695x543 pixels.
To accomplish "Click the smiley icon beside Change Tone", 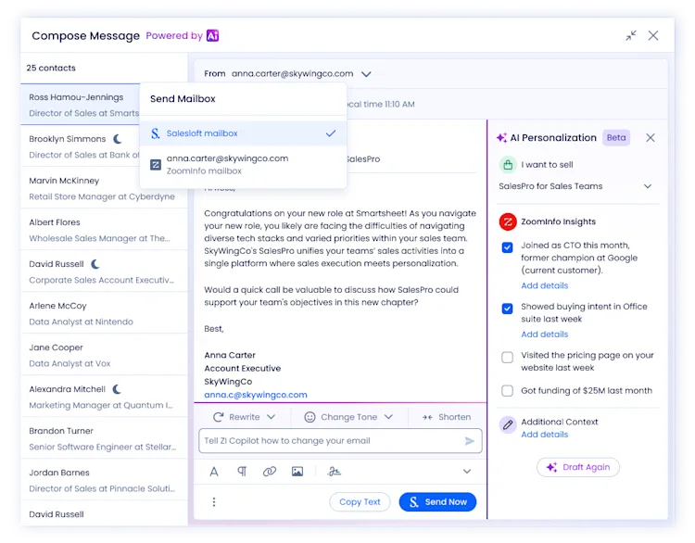I will click(x=310, y=417).
